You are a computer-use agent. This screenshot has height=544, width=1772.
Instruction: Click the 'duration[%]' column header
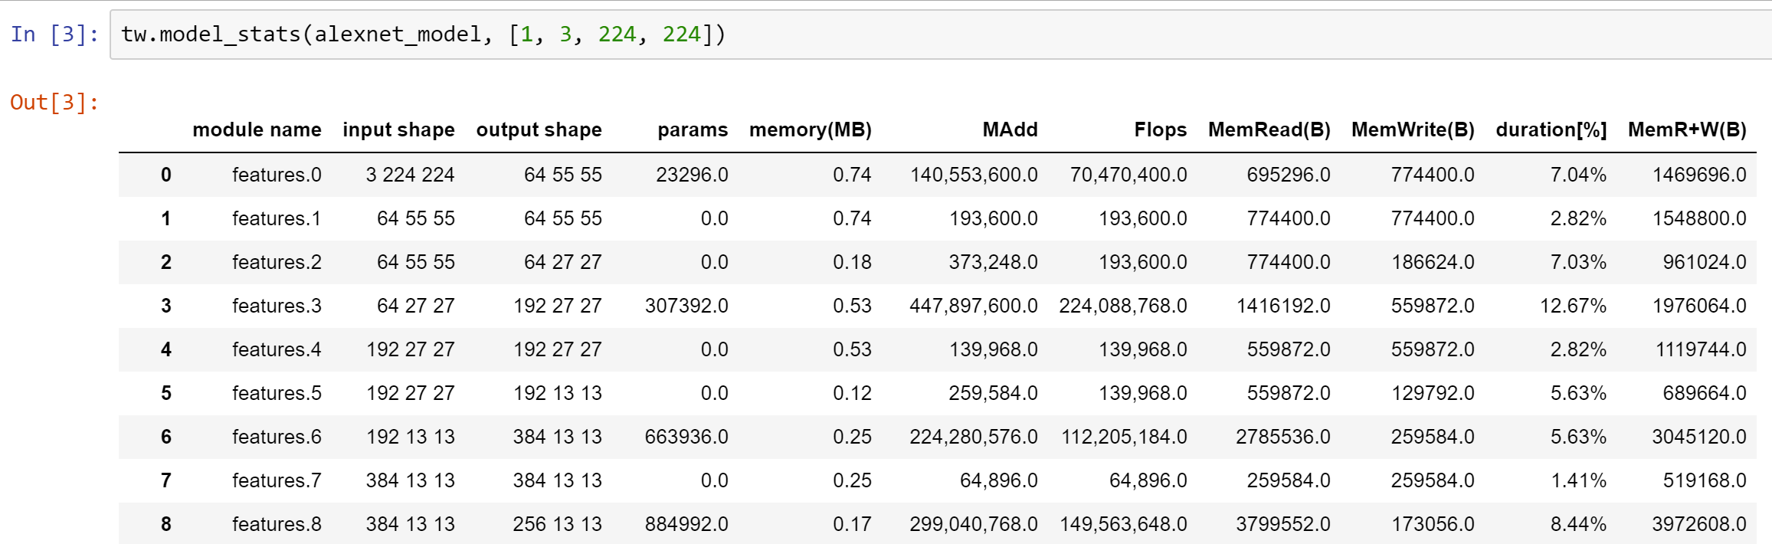point(1551,129)
